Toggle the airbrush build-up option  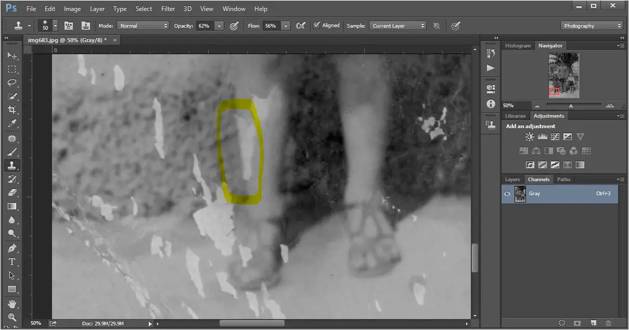(x=300, y=26)
